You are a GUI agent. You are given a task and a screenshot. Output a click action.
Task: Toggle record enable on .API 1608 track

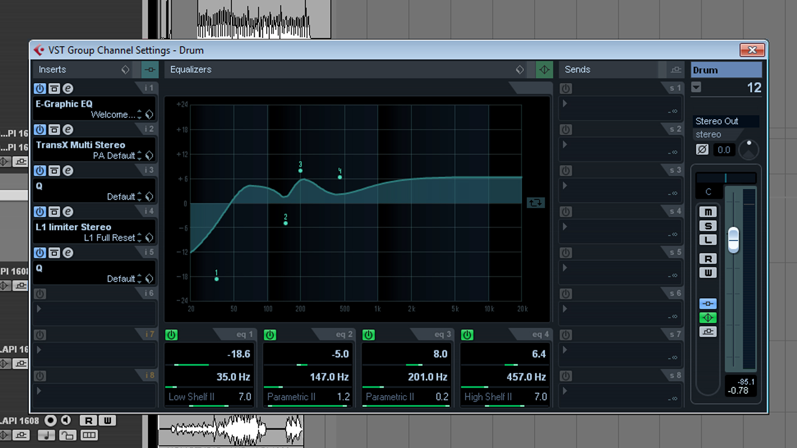tap(51, 421)
